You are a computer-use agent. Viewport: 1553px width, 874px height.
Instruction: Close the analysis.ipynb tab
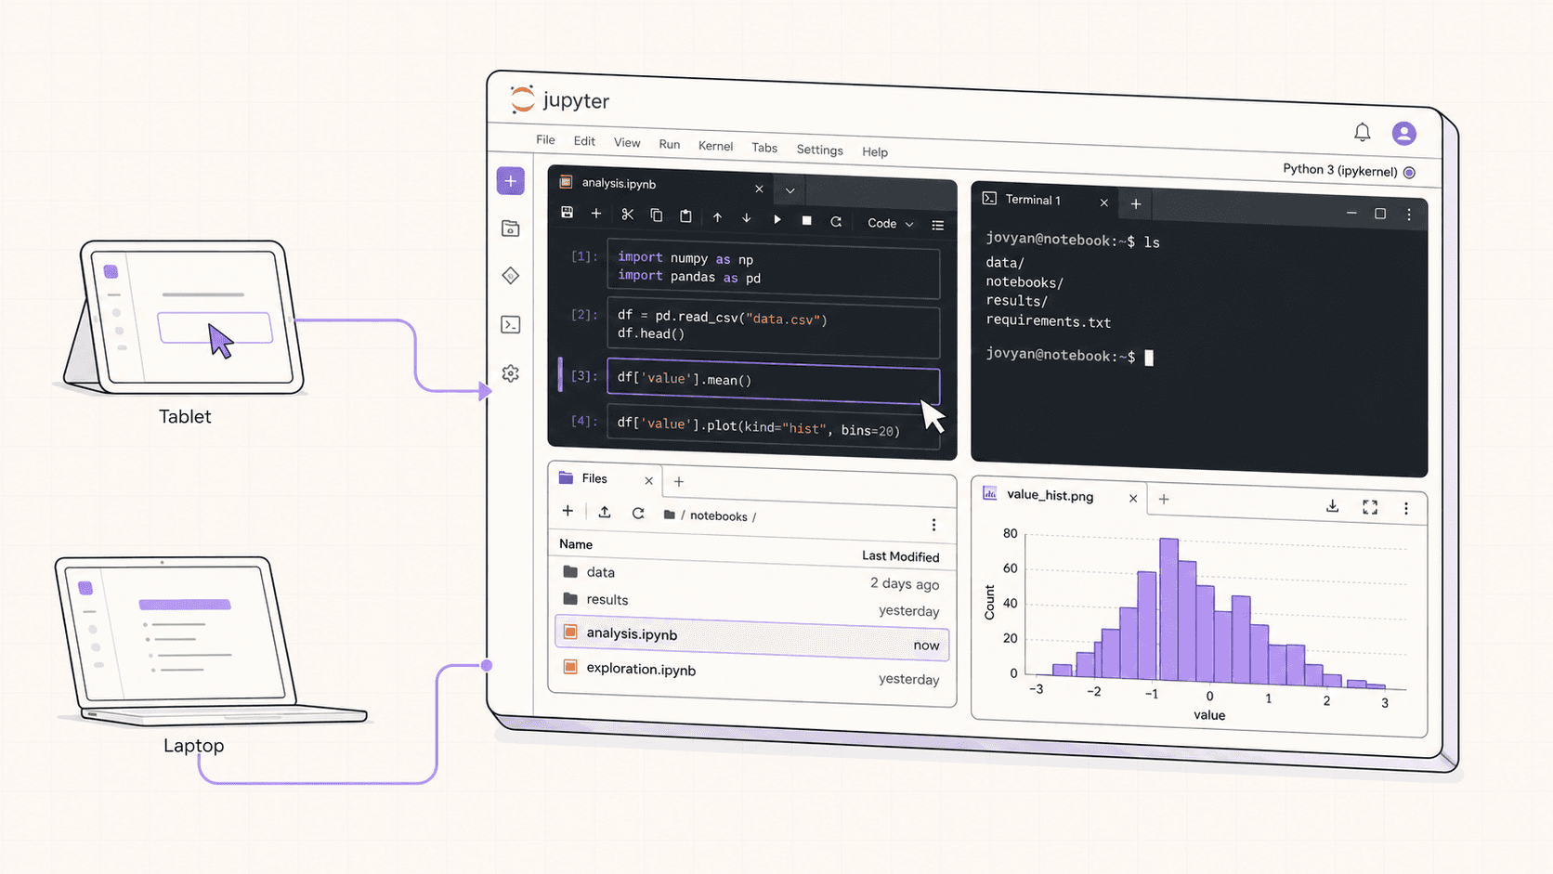coord(759,189)
